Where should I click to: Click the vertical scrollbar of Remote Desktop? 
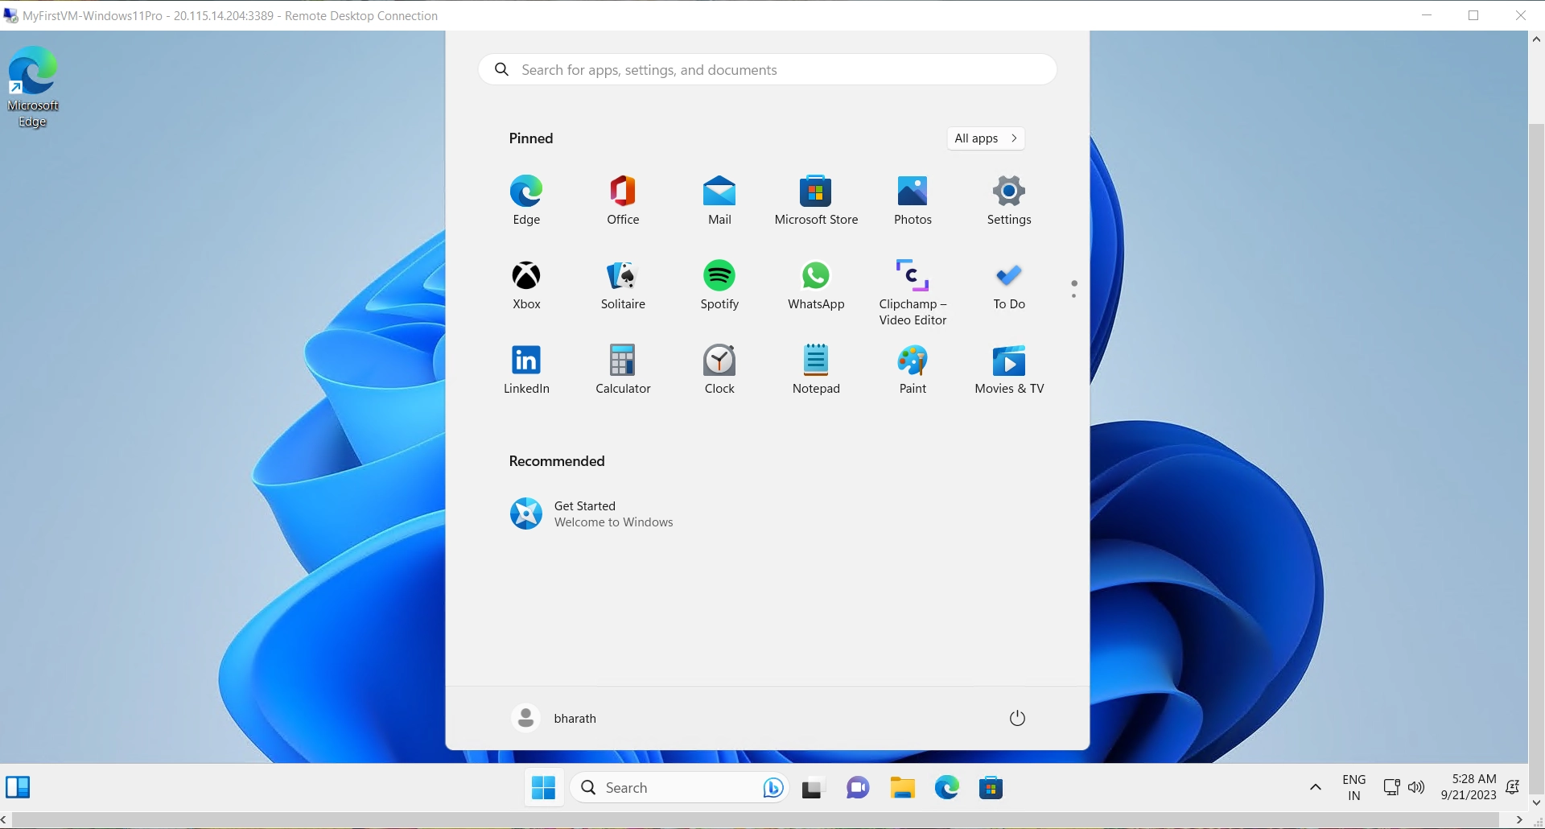point(1536,459)
